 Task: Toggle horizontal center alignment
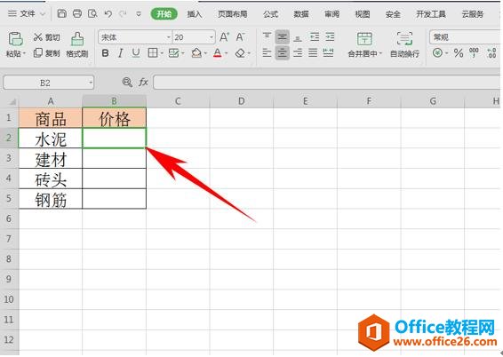click(283, 53)
